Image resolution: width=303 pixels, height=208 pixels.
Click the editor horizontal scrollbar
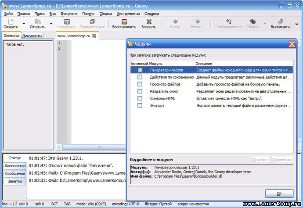pyautogui.click(x=92, y=147)
